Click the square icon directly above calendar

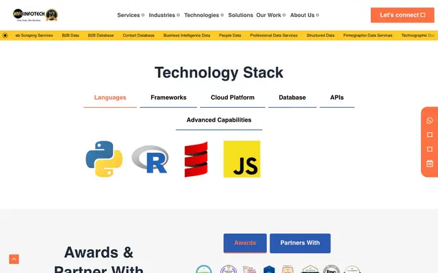click(430, 149)
